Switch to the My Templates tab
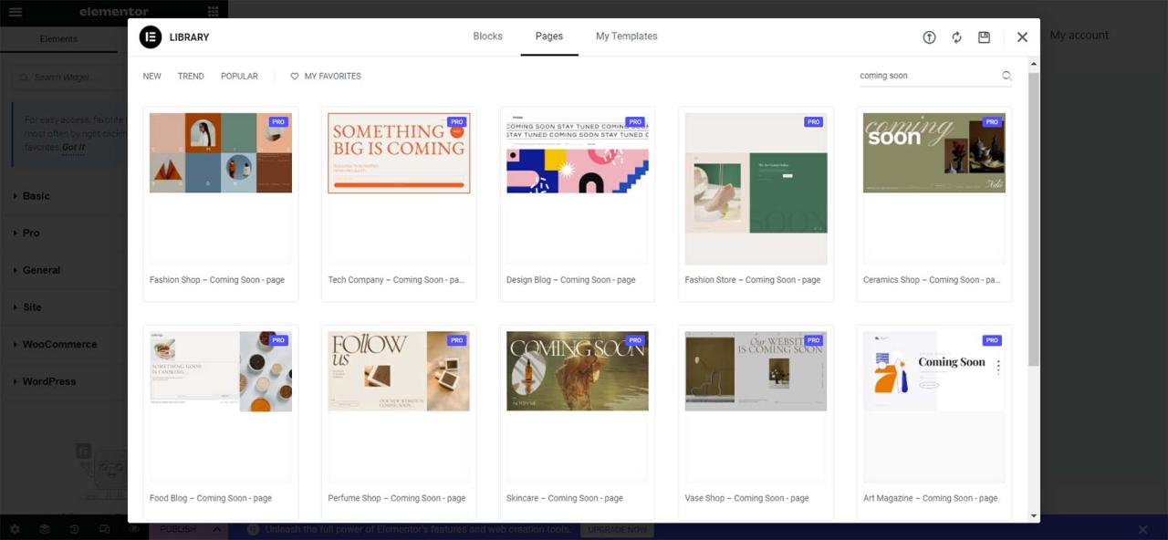The image size is (1168, 540). [x=626, y=36]
